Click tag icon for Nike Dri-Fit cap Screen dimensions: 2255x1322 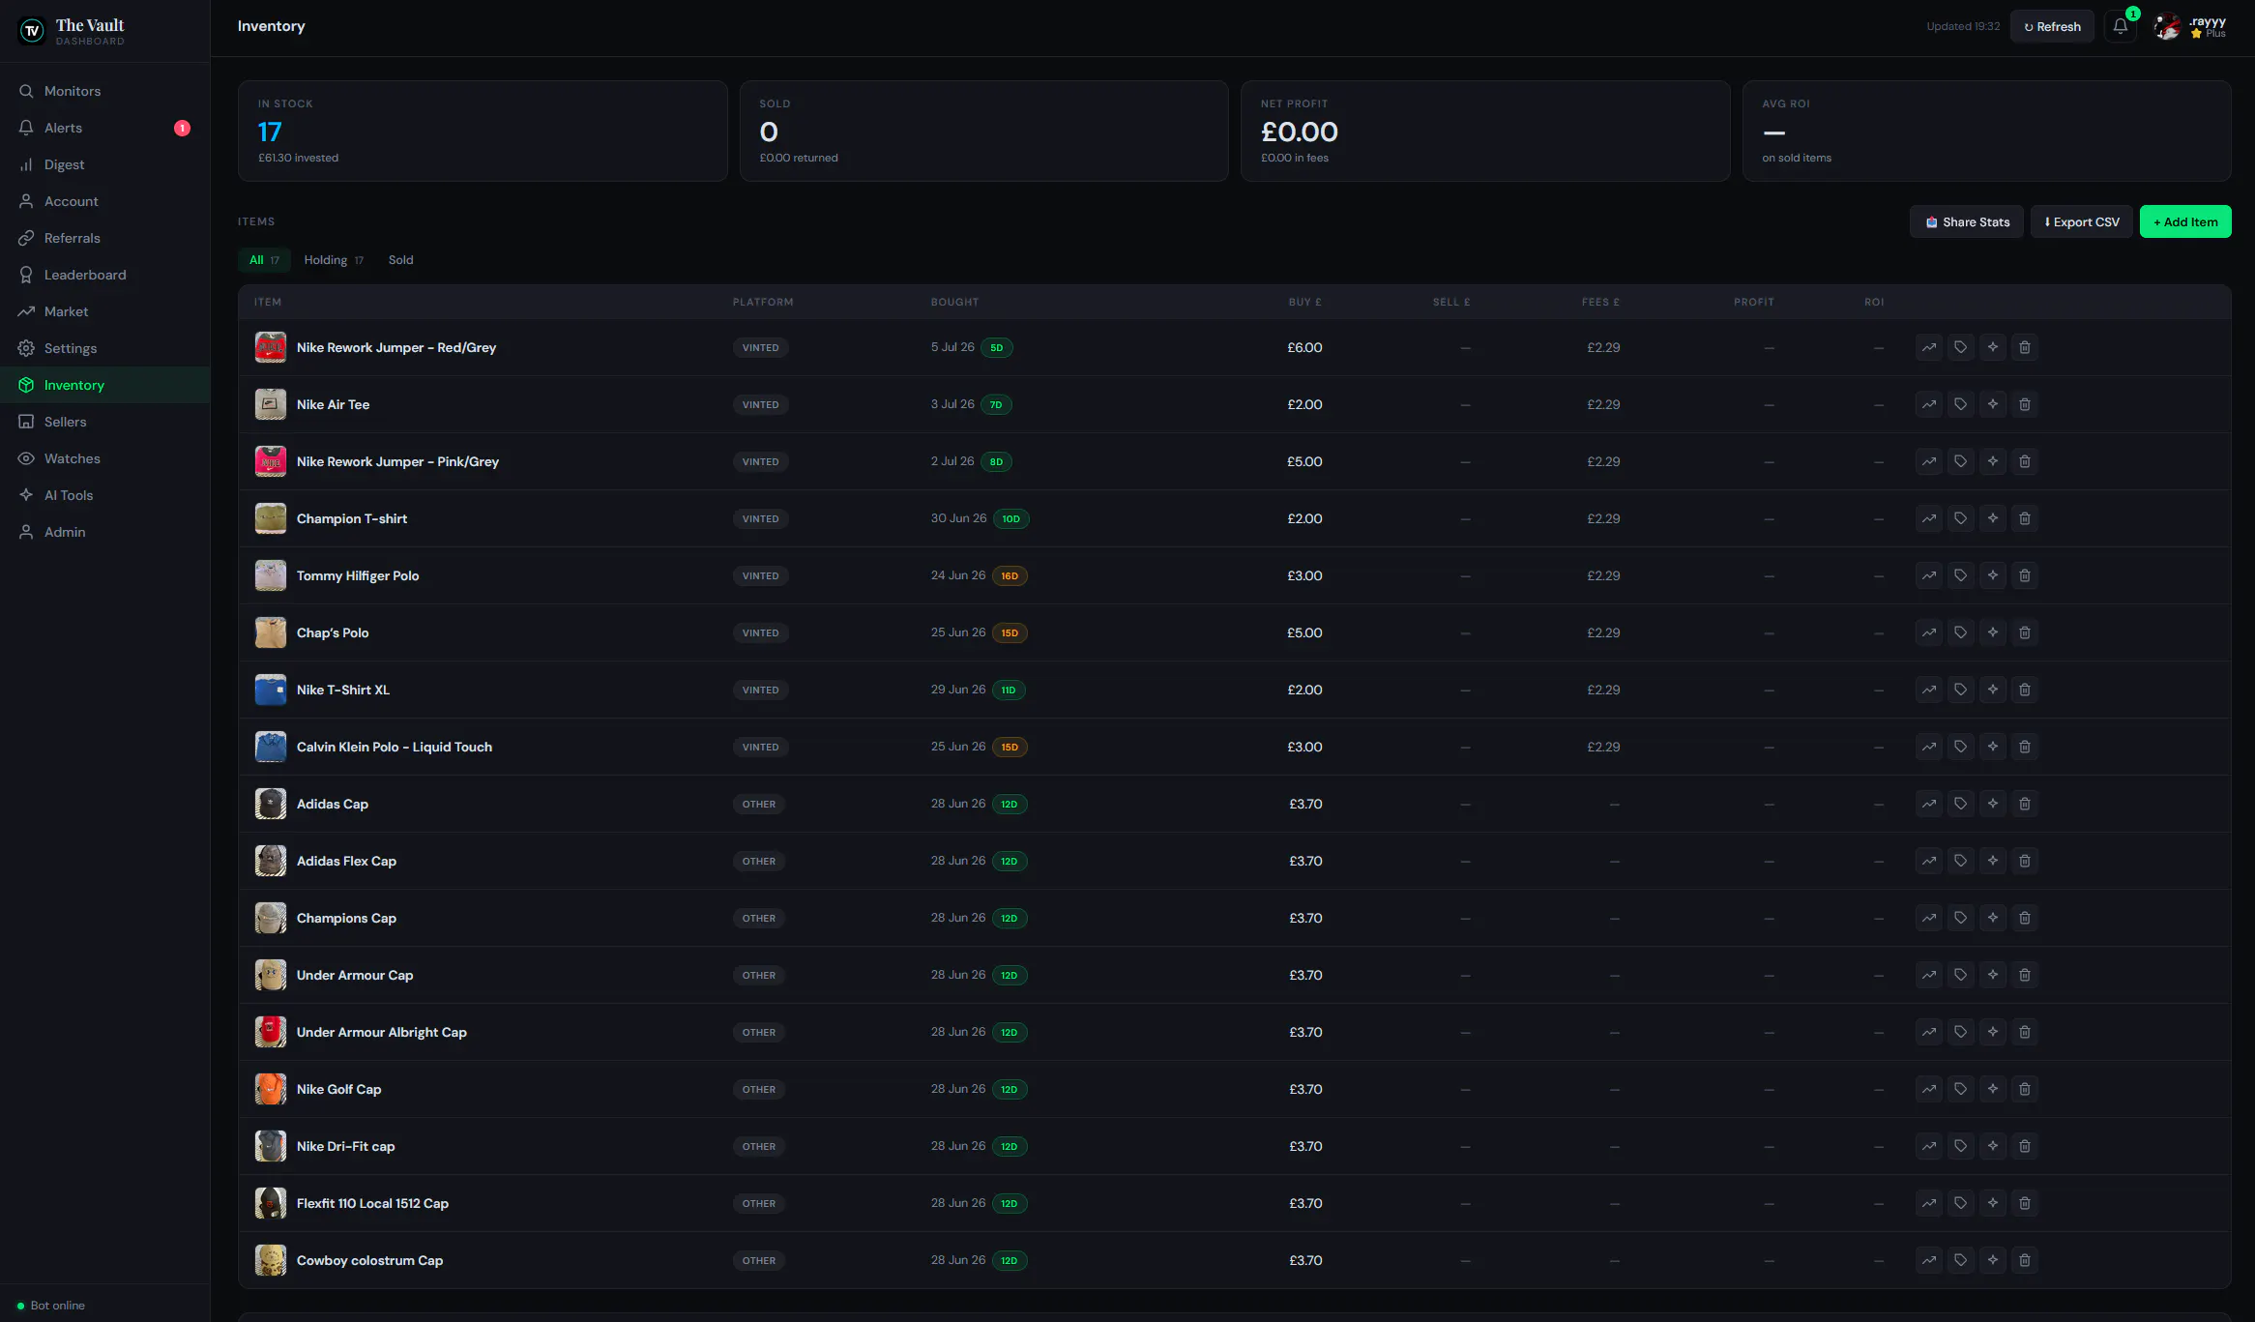1960,1146
